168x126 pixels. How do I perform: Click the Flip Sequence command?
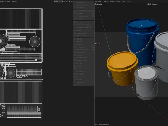[x=84, y=77]
